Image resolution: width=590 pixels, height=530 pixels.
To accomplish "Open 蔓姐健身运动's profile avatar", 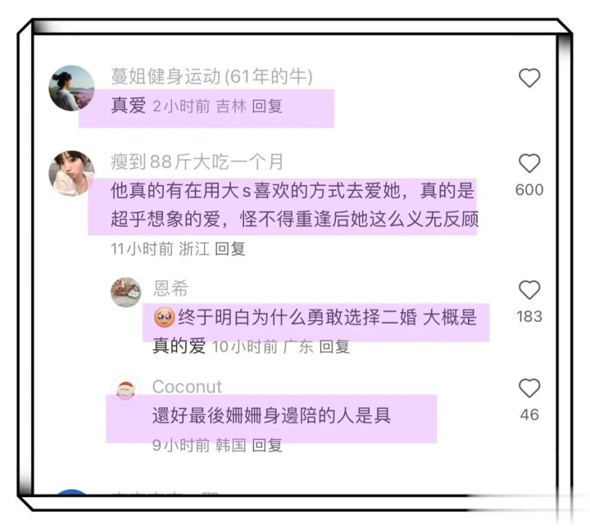I will [71, 88].
